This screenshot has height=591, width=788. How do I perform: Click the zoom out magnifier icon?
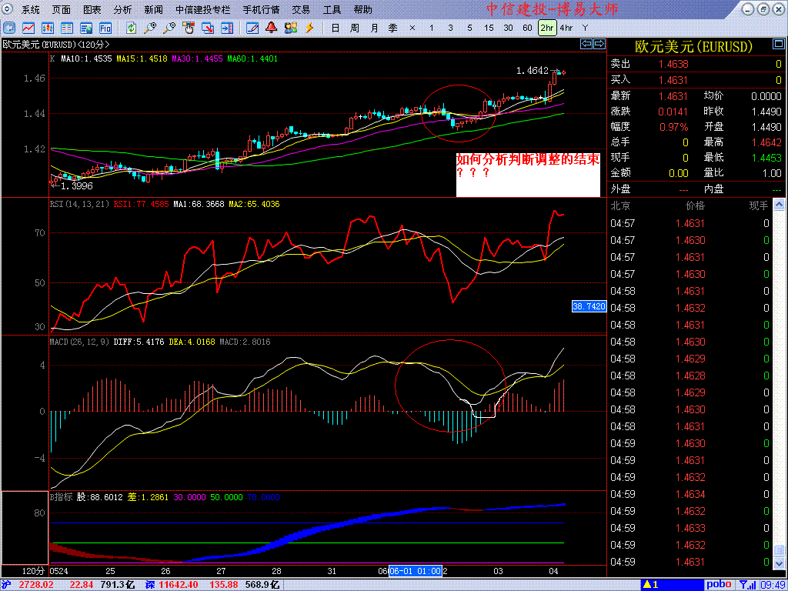169,28
